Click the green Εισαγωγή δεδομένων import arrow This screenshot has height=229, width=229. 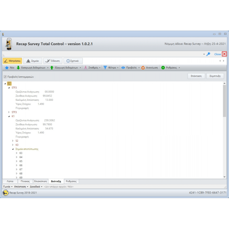point(18,68)
